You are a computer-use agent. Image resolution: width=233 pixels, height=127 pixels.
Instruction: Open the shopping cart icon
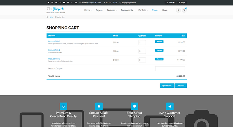pyautogui.click(x=185, y=10)
